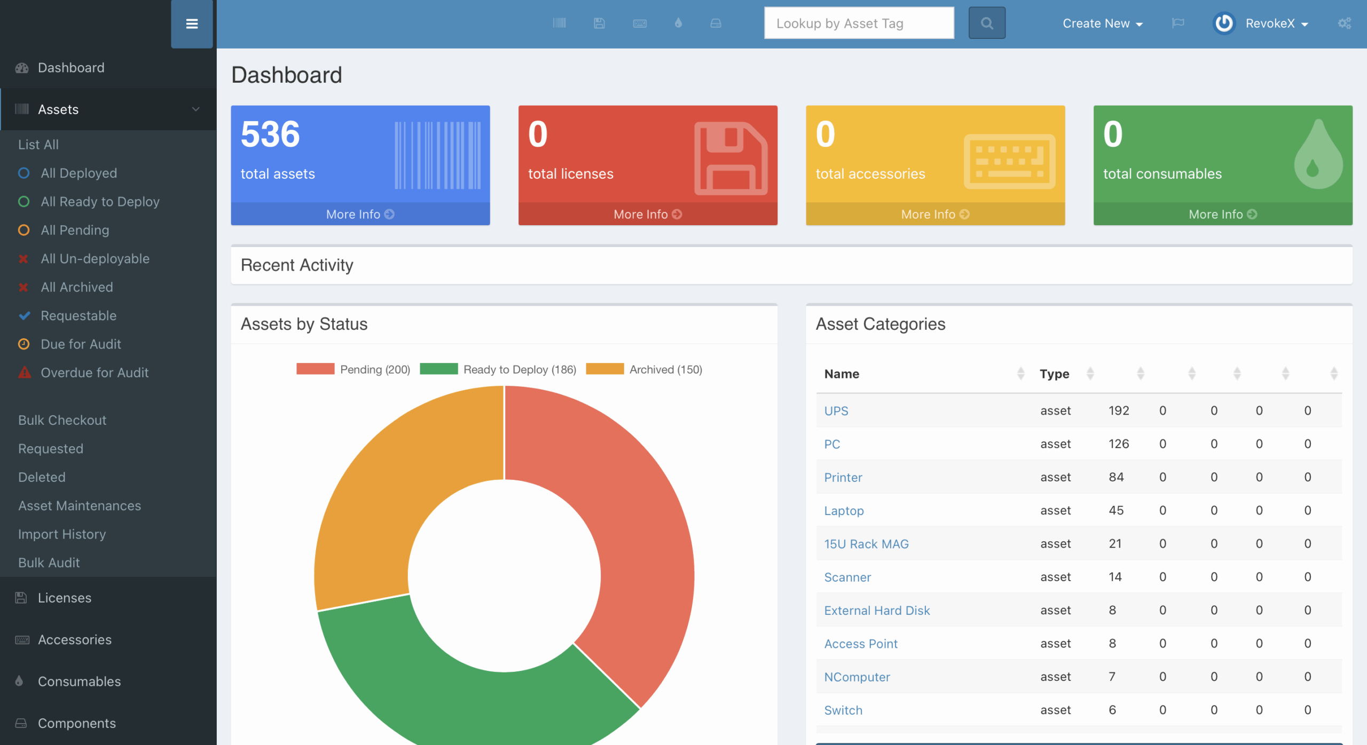Screen dimensions: 1367x745
Task: Open the admin settings gears icon
Action: (1344, 23)
